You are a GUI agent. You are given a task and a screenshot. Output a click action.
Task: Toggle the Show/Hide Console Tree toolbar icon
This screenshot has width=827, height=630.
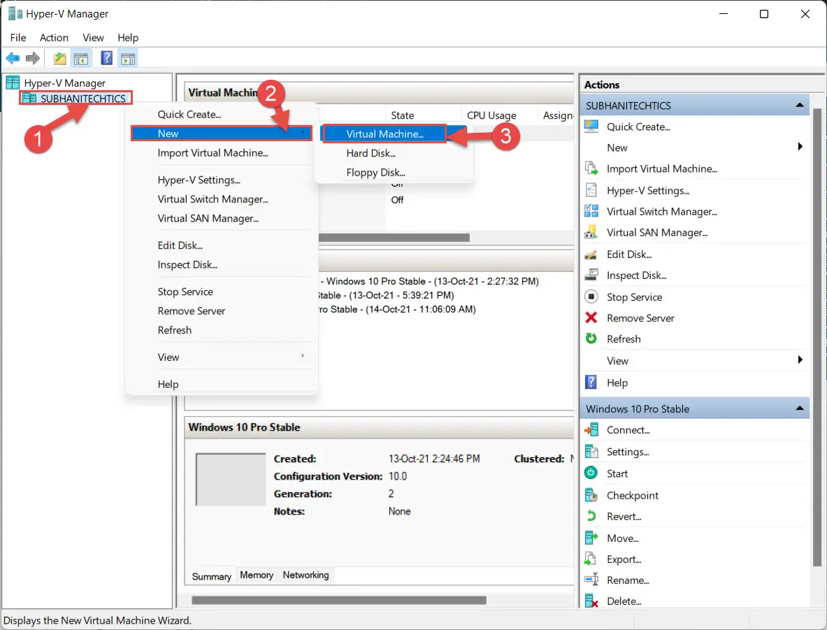(x=81, y=58)
